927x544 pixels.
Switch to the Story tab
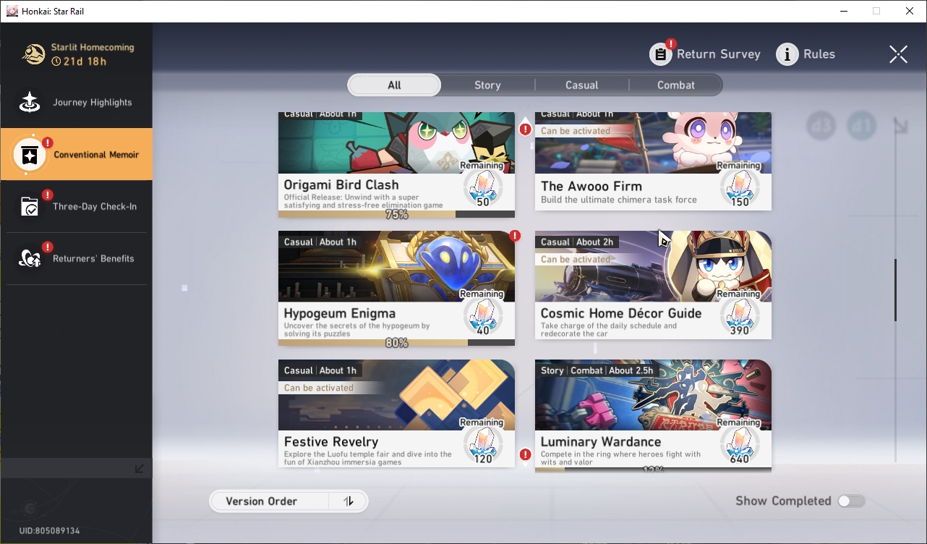(487, 85)
